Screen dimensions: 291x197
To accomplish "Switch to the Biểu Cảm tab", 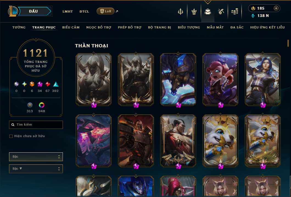I will pos(71,27).
